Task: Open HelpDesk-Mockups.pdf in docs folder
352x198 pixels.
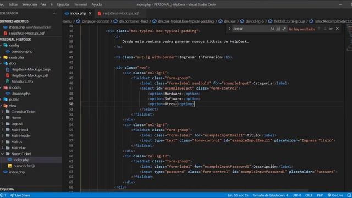Action: pyautogui.click(x=30, y=76)
